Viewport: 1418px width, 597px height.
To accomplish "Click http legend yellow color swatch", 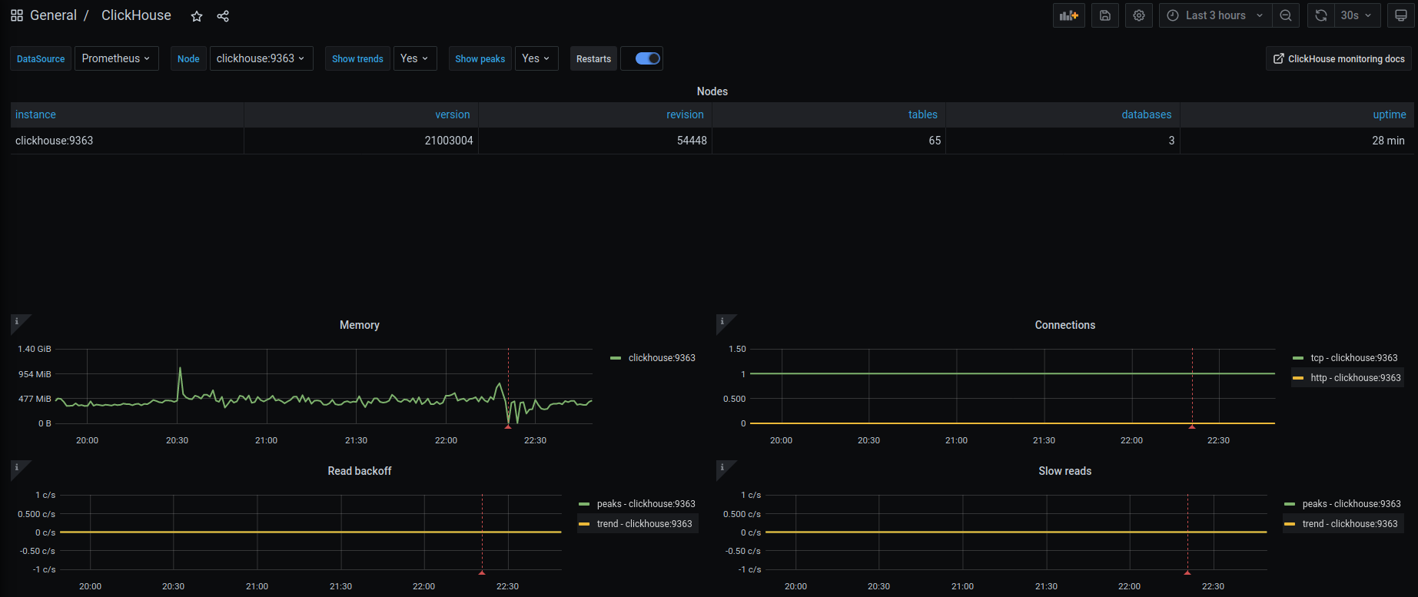I will click(x=1298, y=378).
